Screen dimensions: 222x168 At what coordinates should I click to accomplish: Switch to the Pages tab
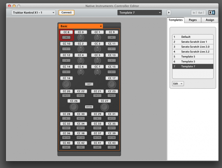[x=193, y=20]
